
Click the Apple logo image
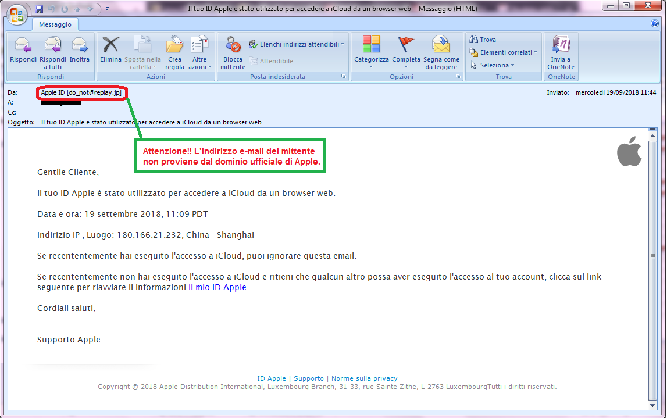[x=630, y=151]
